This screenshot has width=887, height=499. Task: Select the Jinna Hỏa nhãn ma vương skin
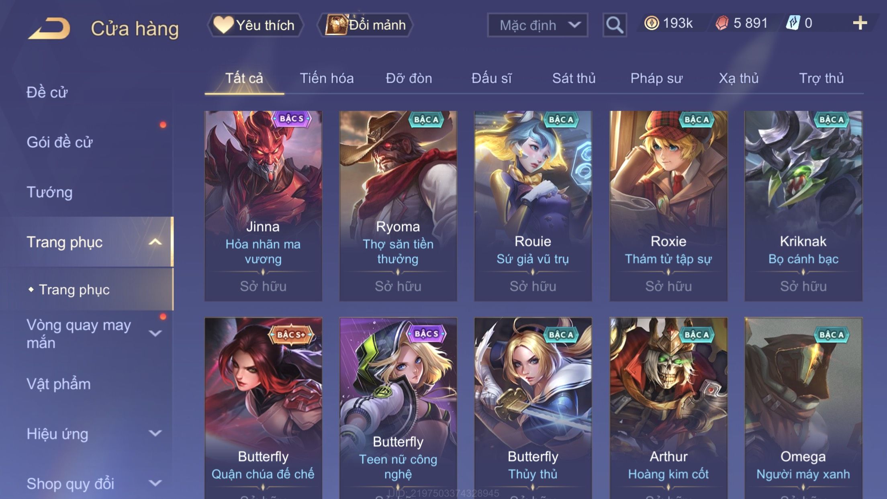click(x=263, y=206)
